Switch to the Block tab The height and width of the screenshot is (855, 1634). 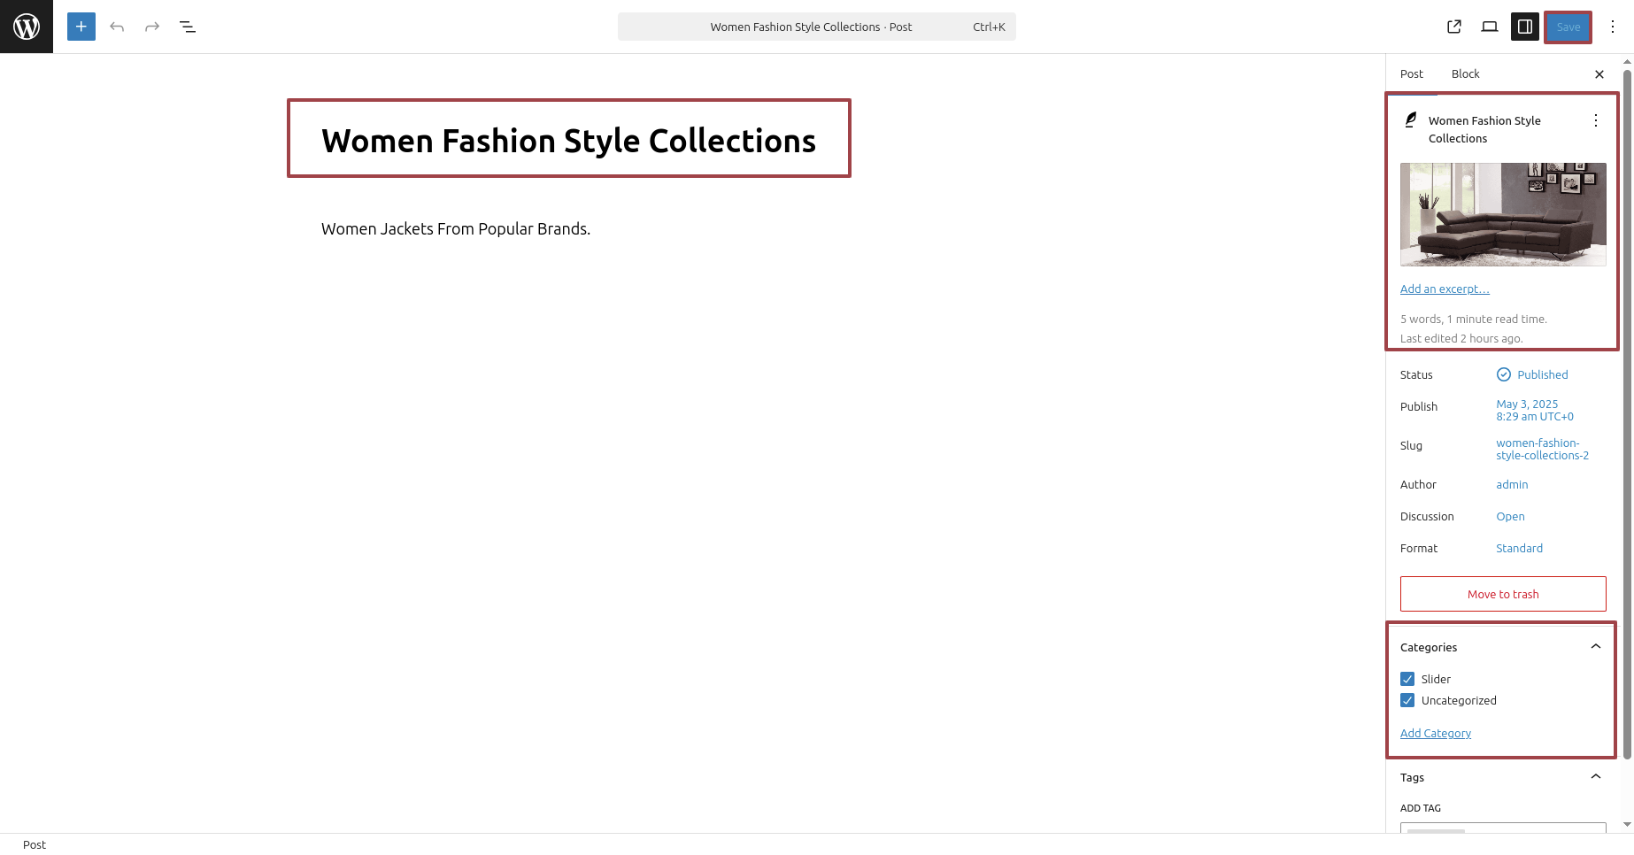point(1465,74)
